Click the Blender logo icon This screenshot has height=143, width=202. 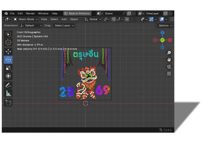tap(6, 13)
